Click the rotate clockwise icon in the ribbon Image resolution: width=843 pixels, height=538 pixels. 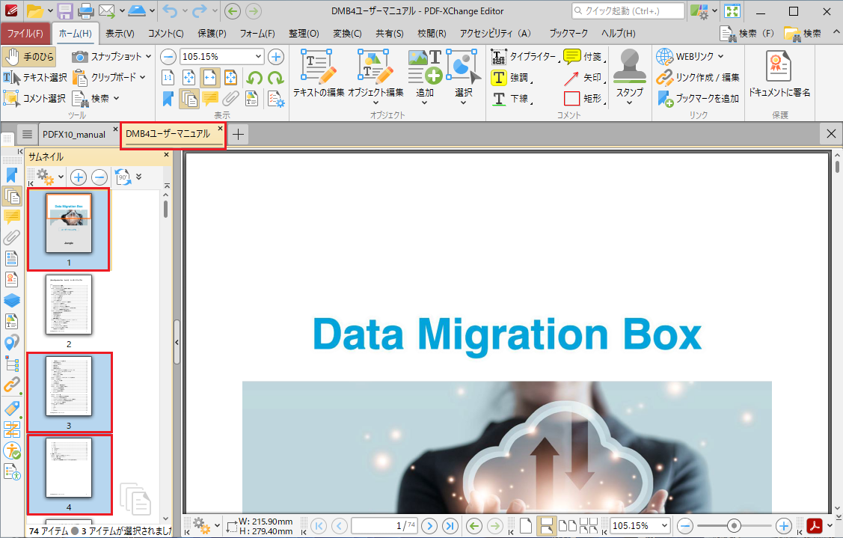(276, 78)
